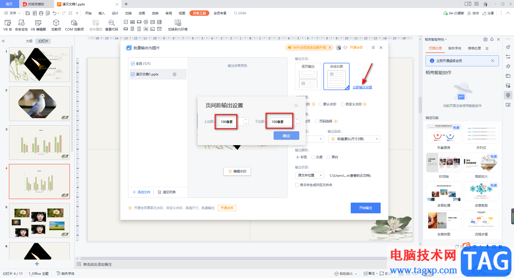Image resolution: width=514 pixels, height=278 pixels.
Task: Expand the quick access toolbar dropdown
Action: [77, 13]
